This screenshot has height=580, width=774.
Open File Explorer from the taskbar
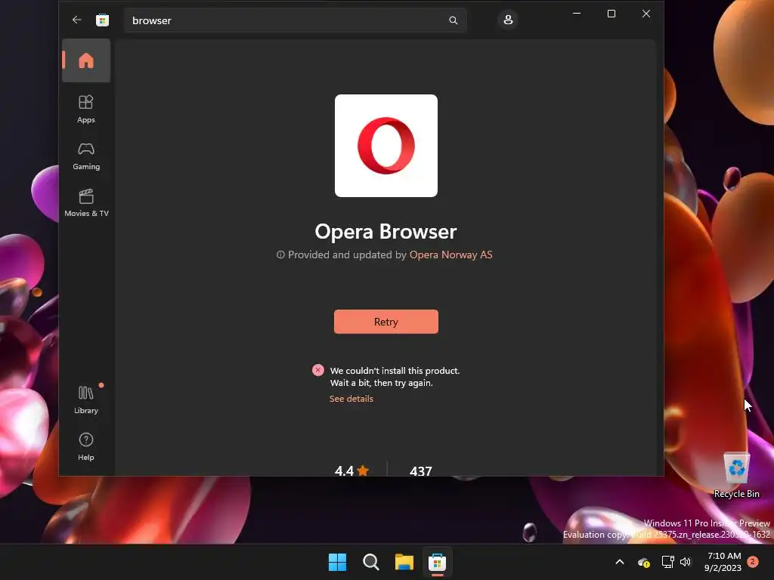coord(404,562)
